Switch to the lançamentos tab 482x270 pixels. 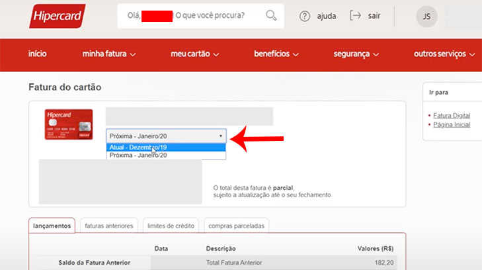(52, 226)
